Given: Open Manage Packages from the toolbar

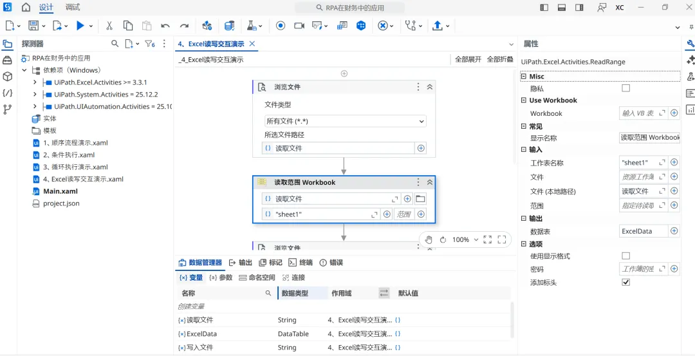Looking at the screenshot, I should tap(207, 26).
